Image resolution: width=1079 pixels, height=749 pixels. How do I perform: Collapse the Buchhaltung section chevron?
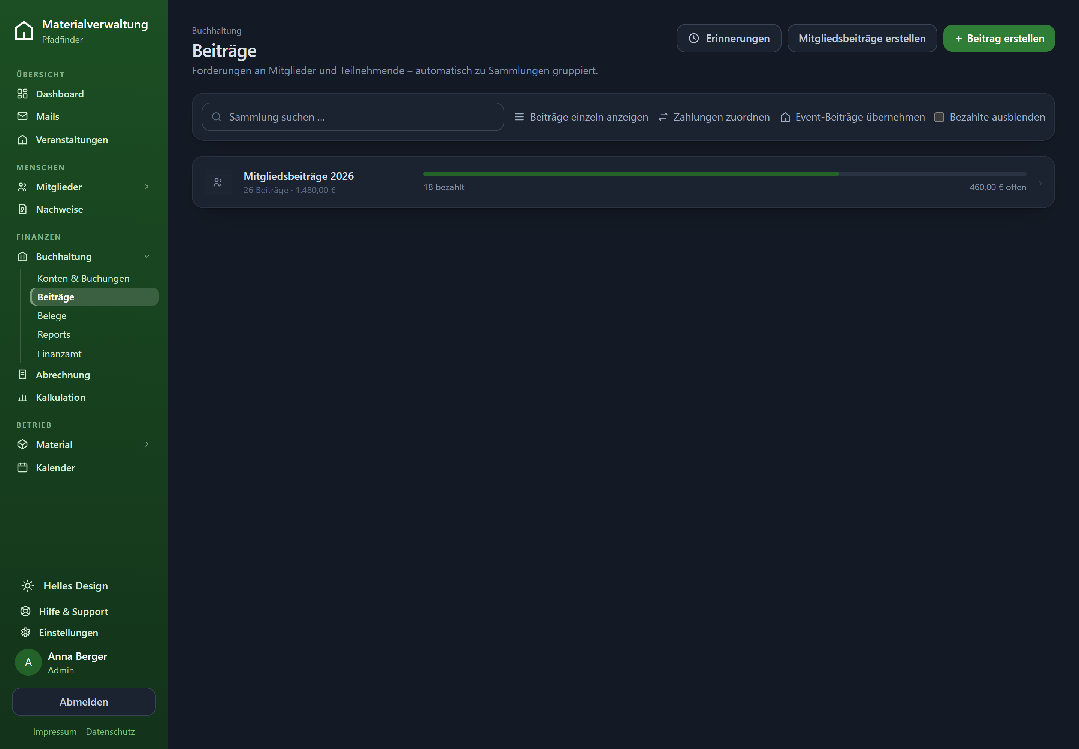point(147,256)
